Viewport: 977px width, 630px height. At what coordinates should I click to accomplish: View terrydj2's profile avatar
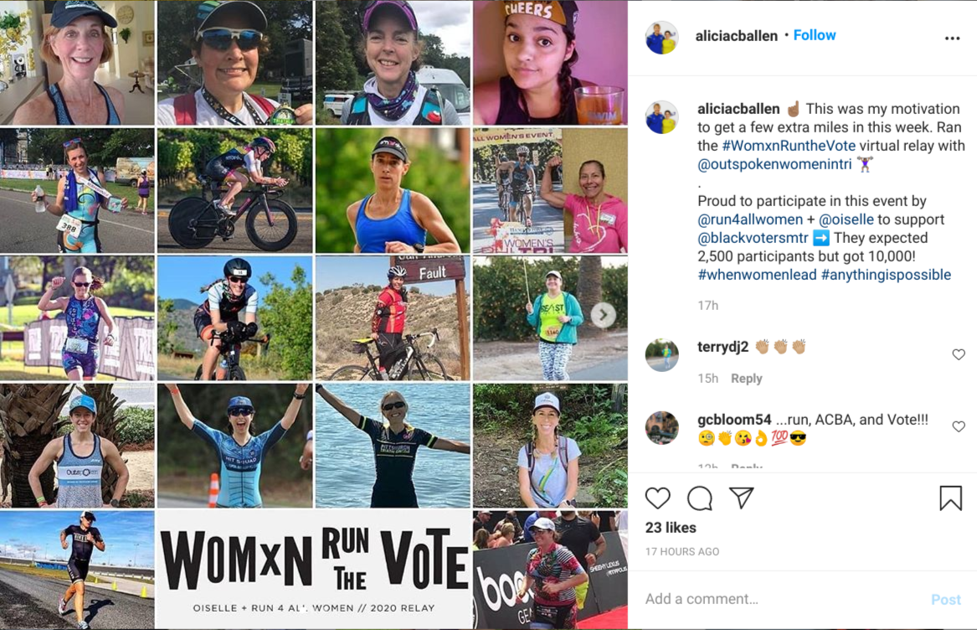[661, 355]
